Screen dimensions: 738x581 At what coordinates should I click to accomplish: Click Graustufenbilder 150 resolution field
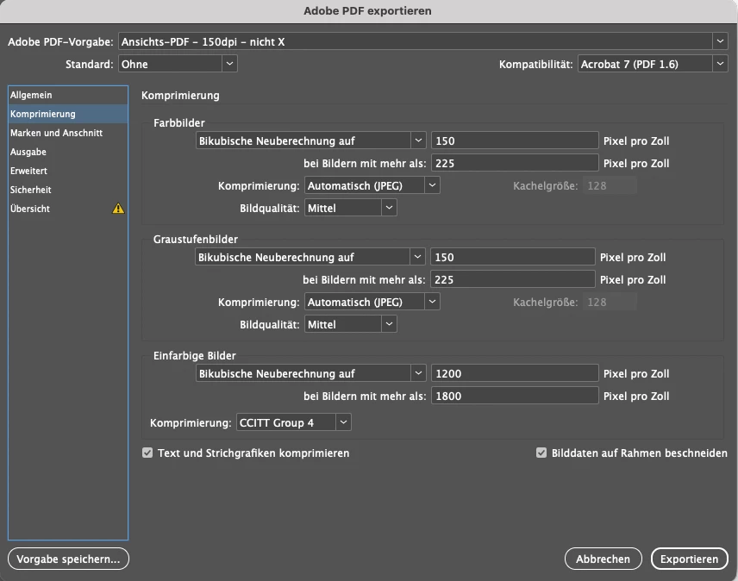[x=513, y=257]
